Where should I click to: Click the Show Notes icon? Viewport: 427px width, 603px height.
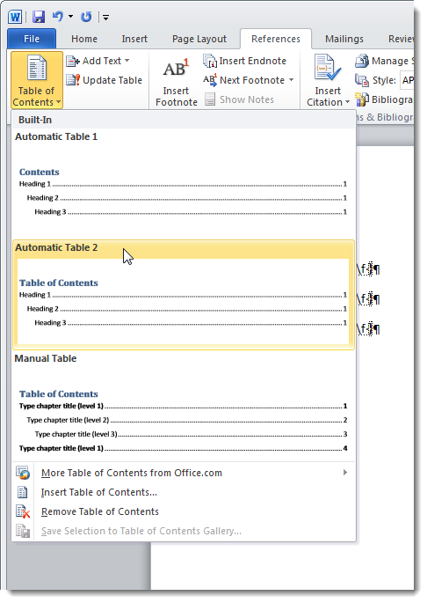click(210, 99)
